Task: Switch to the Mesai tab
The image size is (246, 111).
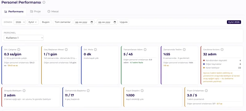Action: [x=53, y=11]
